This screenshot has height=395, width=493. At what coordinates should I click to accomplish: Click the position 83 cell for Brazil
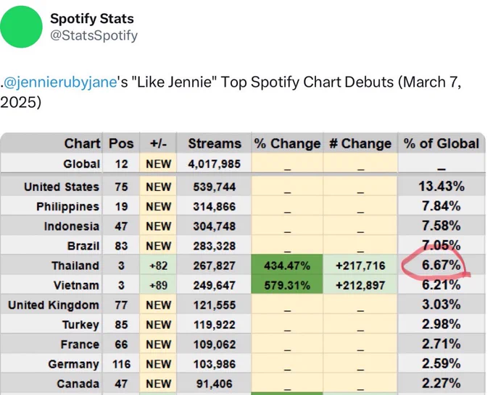pos(121,246)
